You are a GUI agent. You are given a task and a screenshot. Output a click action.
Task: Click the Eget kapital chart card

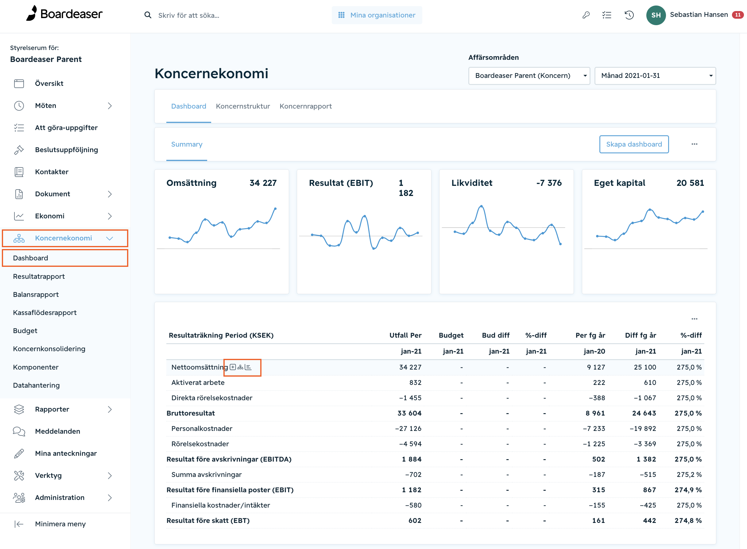pos(648,232)
